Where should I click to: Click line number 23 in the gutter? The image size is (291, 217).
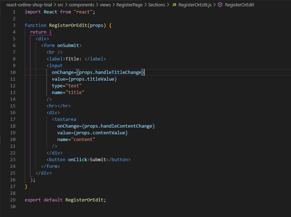click(13, 159)
